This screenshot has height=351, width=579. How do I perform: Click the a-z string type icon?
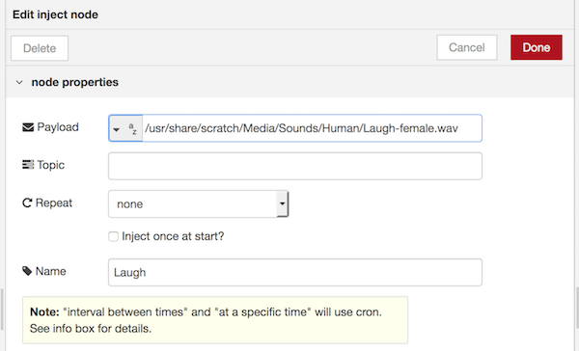pyautogui.click(x=132, y=129)
